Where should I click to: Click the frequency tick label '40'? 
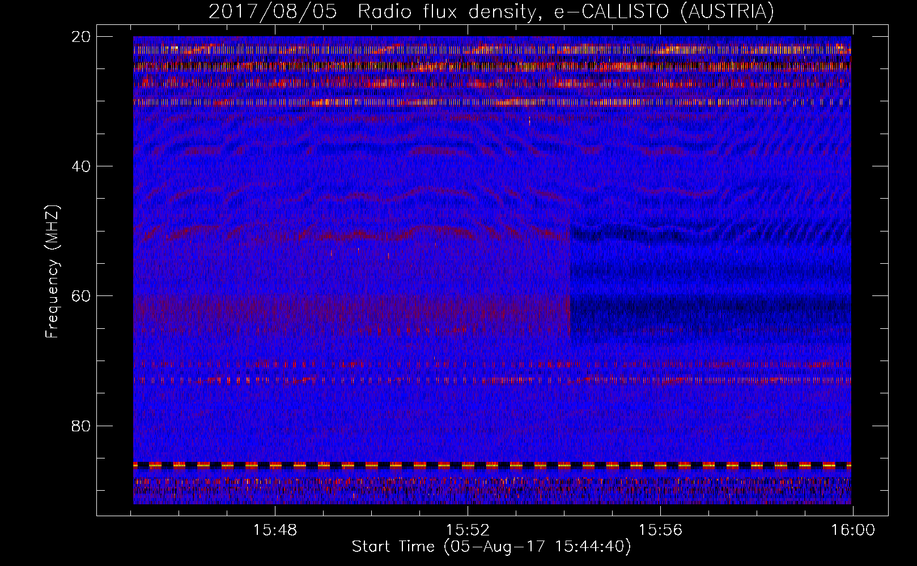point(80,166)
